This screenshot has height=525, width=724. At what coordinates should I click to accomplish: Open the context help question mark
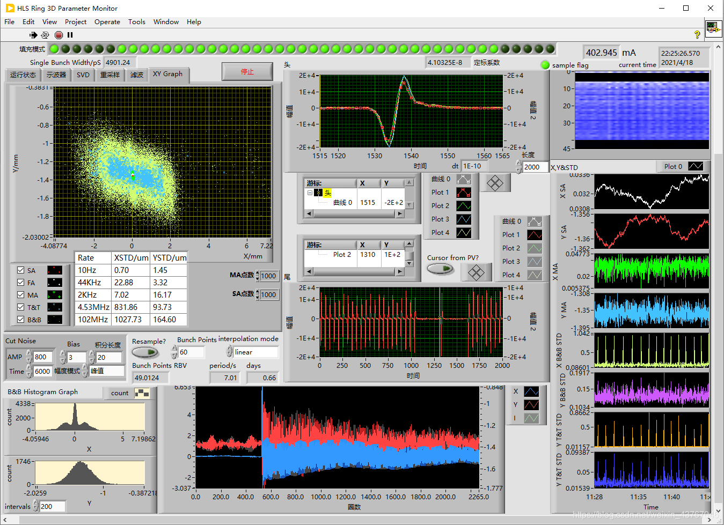pos(697,35)
